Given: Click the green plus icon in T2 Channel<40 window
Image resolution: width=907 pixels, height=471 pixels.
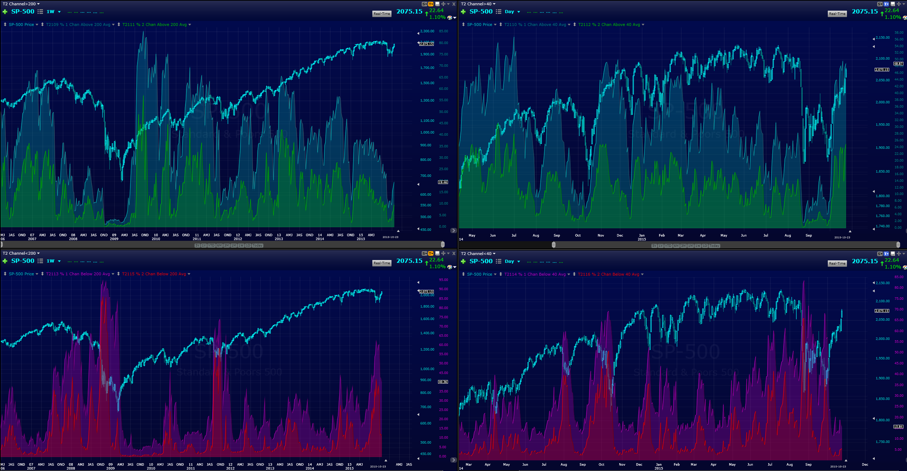Looking at the screenshot, I should coord(463,261).
